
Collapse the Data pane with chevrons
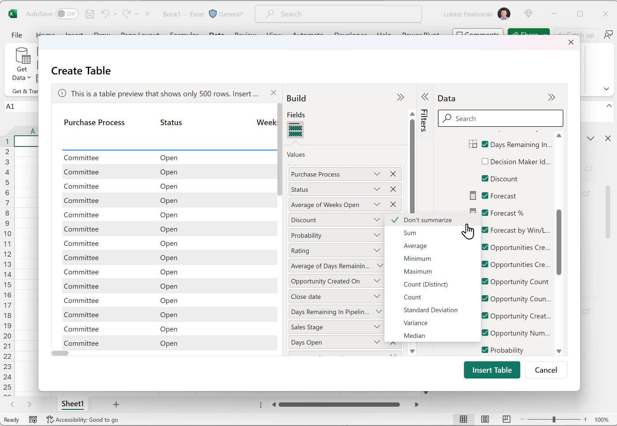[x=551, y=98]
